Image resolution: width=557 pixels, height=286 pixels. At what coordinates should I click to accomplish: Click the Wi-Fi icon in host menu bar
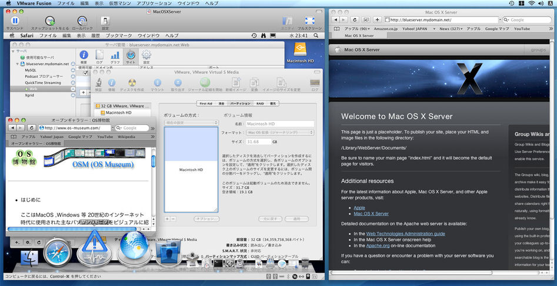532,3
